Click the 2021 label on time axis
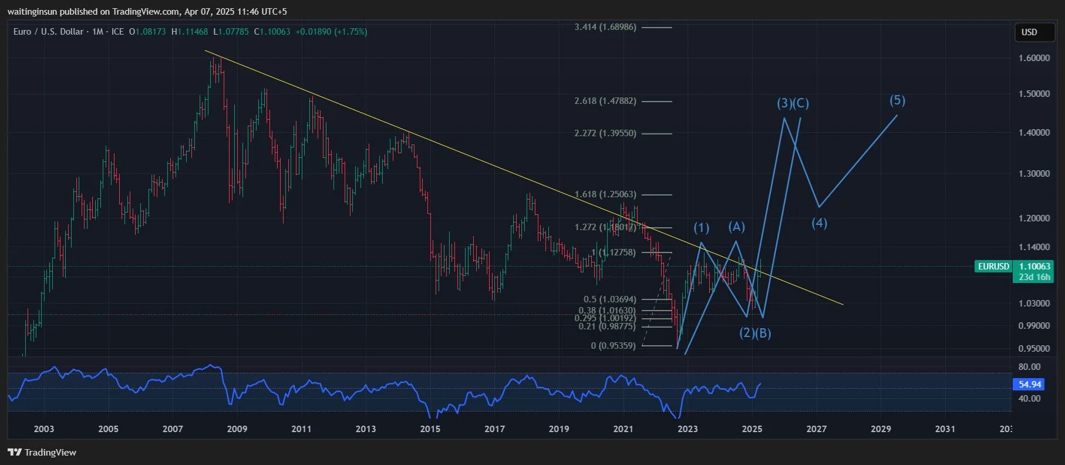This screenshot has height=465, width=1065. click(x=624, y=429)
